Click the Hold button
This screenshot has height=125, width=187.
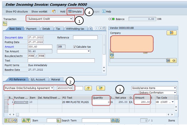click(x=63, y=12)
